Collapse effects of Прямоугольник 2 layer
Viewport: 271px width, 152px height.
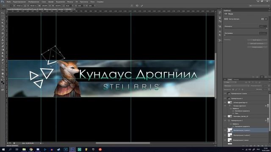click(268, 120)
